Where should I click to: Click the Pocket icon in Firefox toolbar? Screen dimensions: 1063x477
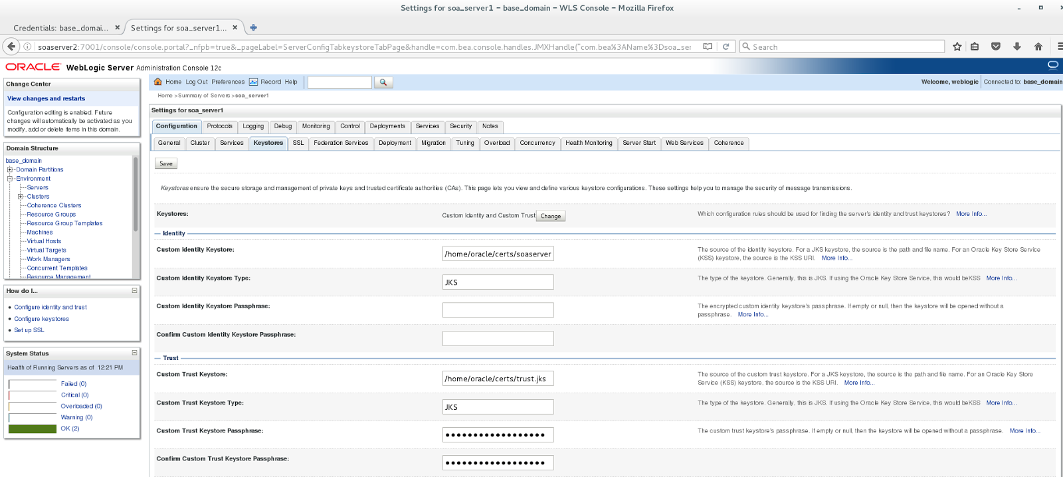coord(995,47)
